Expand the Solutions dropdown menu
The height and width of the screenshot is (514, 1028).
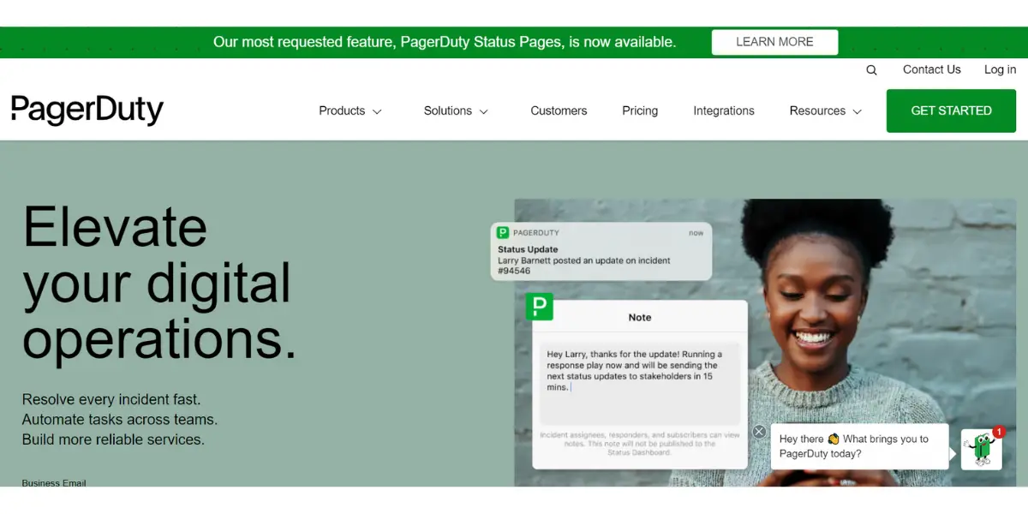click(456, 111)
